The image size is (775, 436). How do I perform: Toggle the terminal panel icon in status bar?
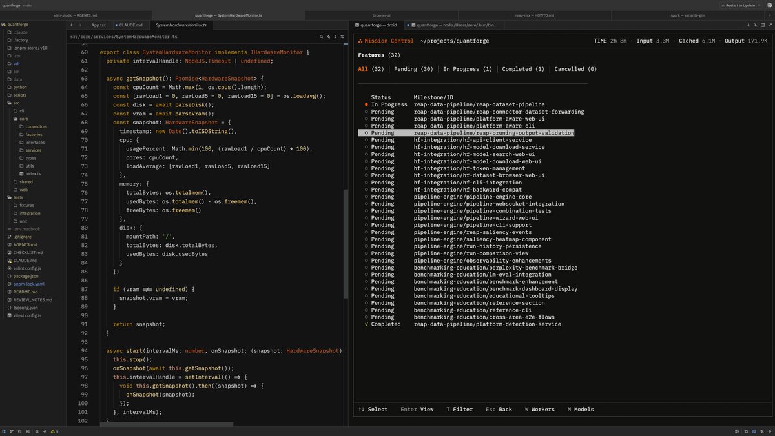(754, 431)
